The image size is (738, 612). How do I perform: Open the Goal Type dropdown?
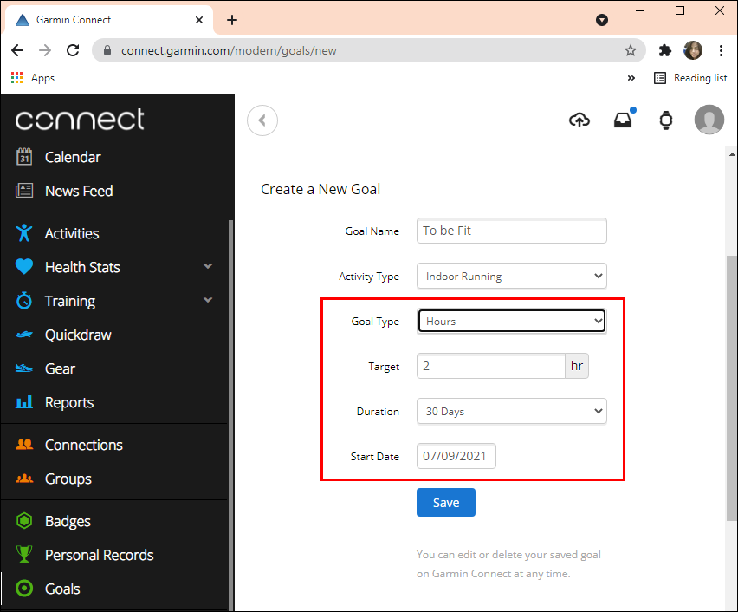[x=512, y=322]
